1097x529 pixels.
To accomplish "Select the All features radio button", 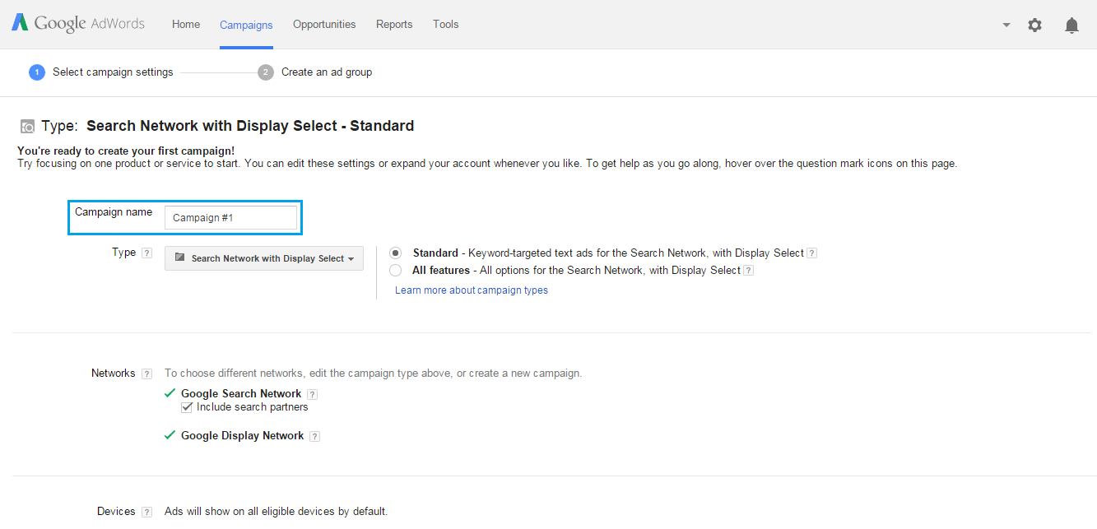I will (x=396, y=270).
